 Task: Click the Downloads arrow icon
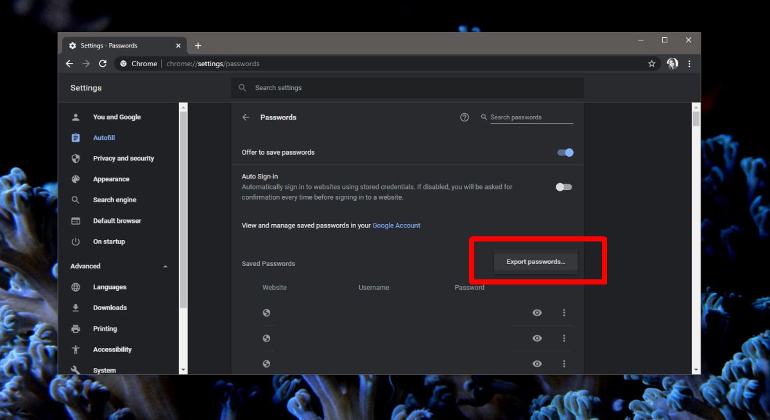click(76, 308)
